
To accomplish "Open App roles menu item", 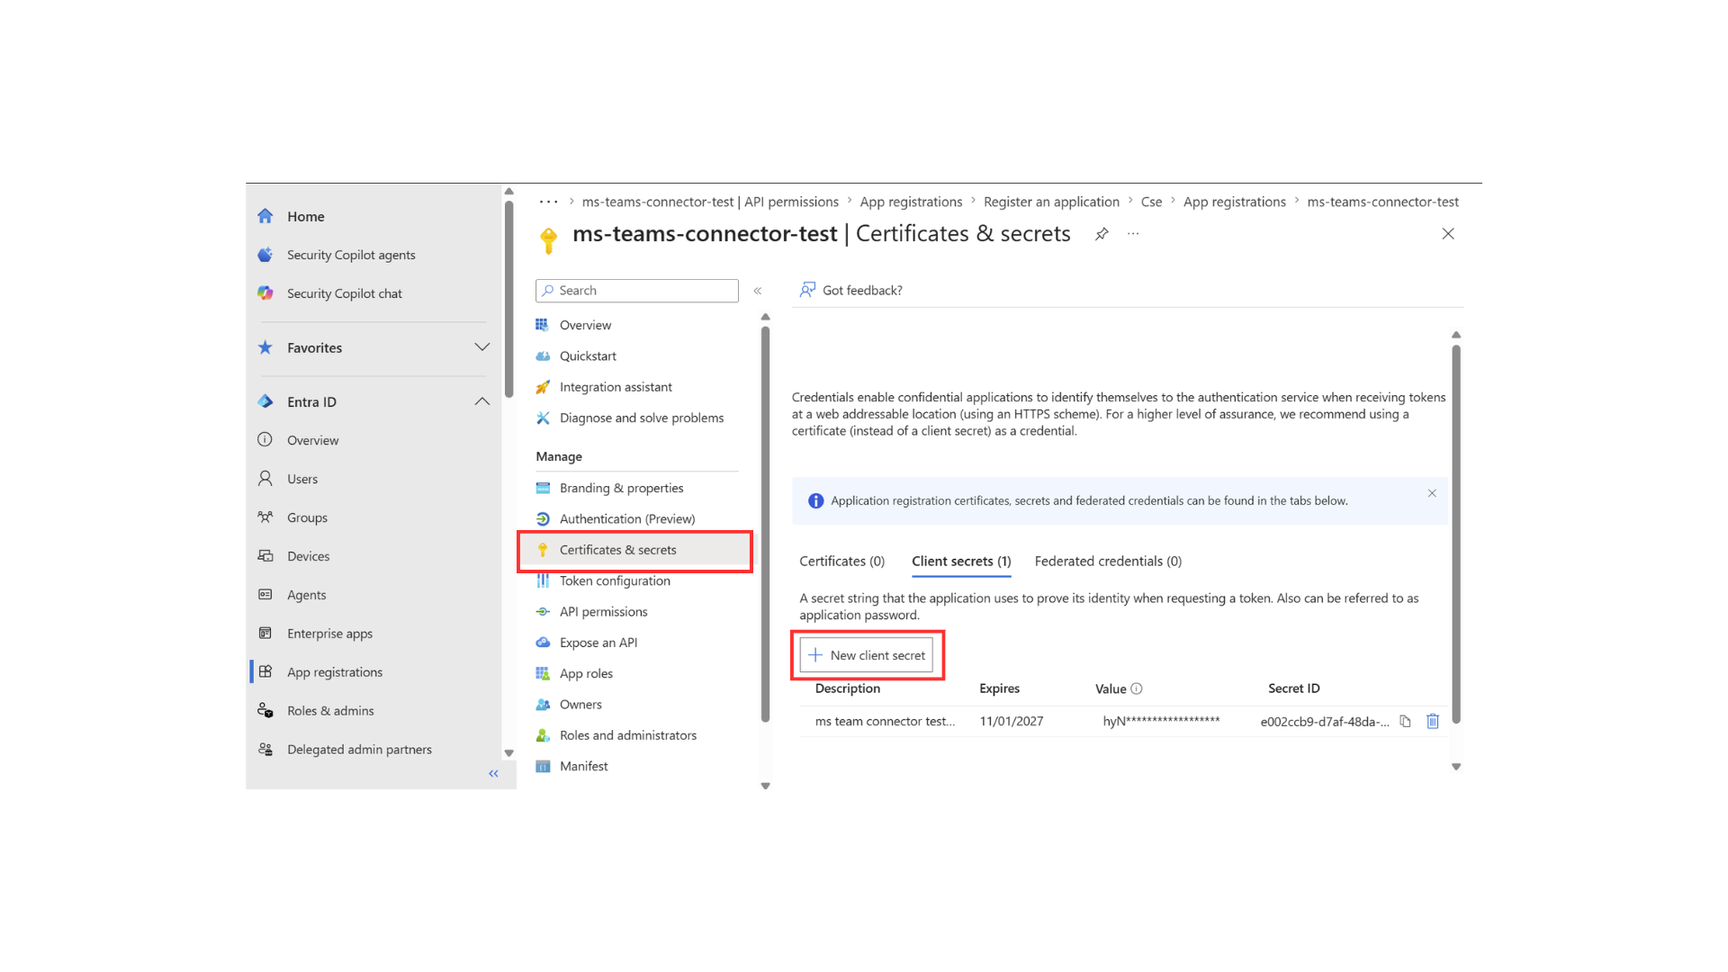I will [x=586, y=674].
